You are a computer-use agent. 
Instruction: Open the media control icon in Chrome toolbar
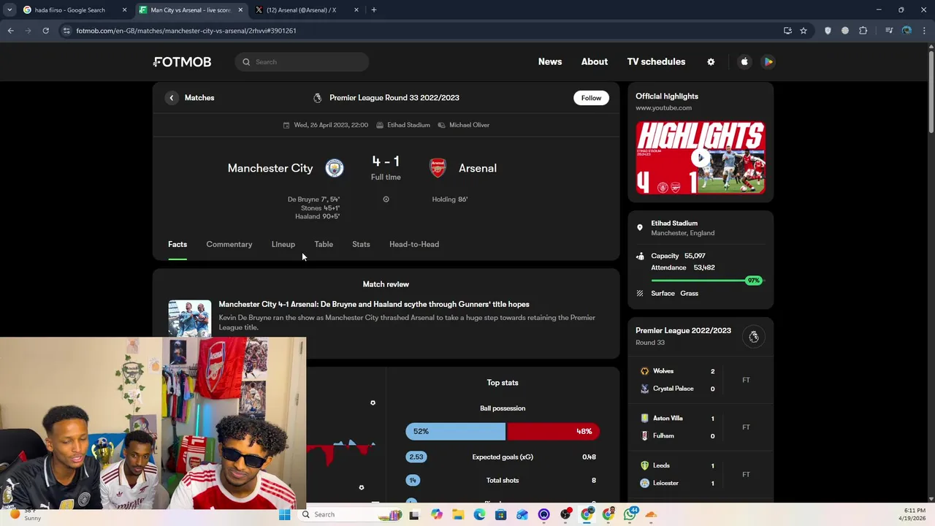tap(889, 31)
